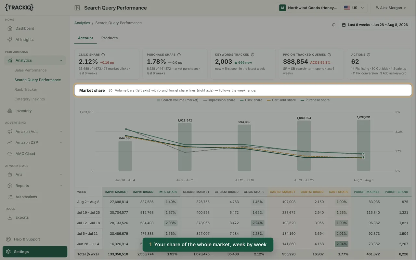416x260 pixels.
Task: Select the Account tab
Action: point(85,38)
